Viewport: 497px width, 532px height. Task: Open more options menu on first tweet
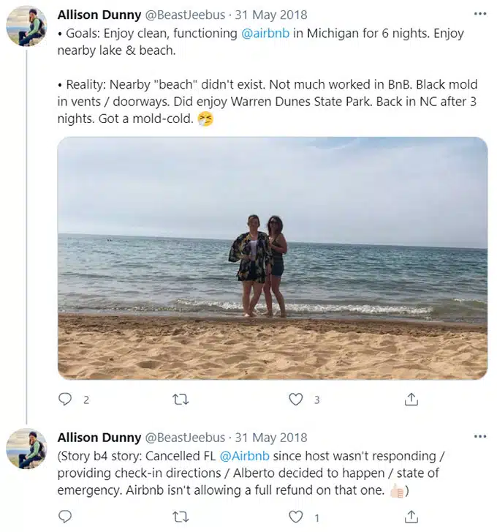(480, 14)
